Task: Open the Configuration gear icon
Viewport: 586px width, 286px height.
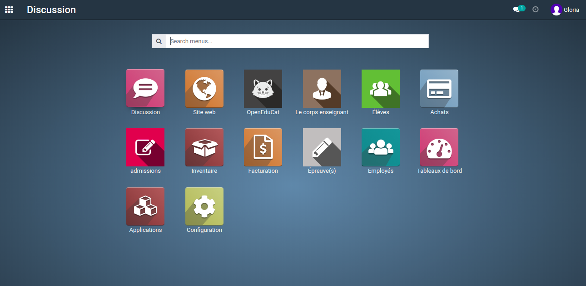Action: pyautogui.click(x=204, y=206)
